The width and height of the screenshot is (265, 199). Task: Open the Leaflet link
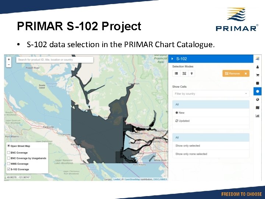pyautogui.click(x=117, y=179)
